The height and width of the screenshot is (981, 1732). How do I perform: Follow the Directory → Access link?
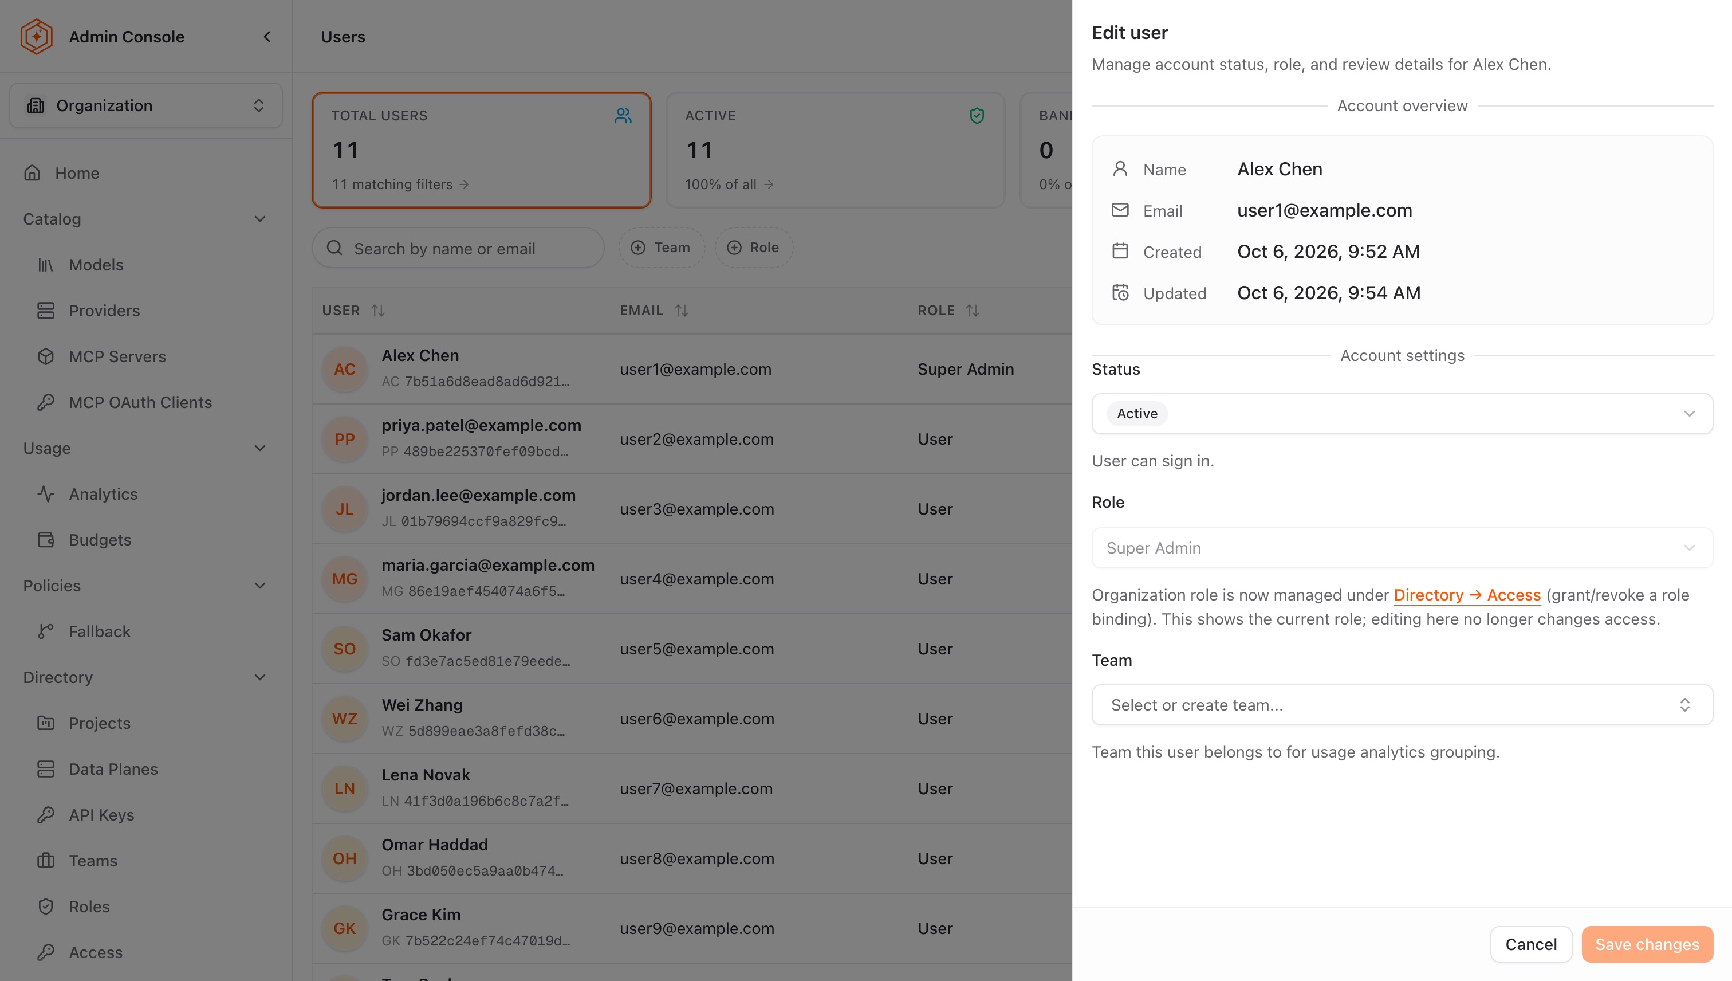tap(1467, 595)
